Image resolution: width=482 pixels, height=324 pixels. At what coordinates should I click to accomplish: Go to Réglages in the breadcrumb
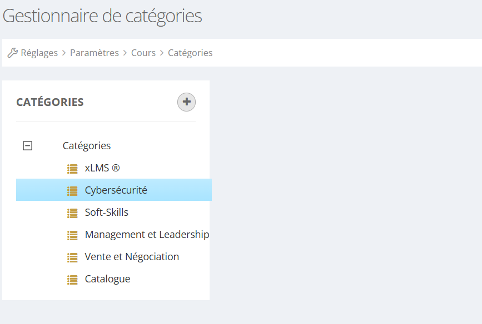(x=39, y=53)
